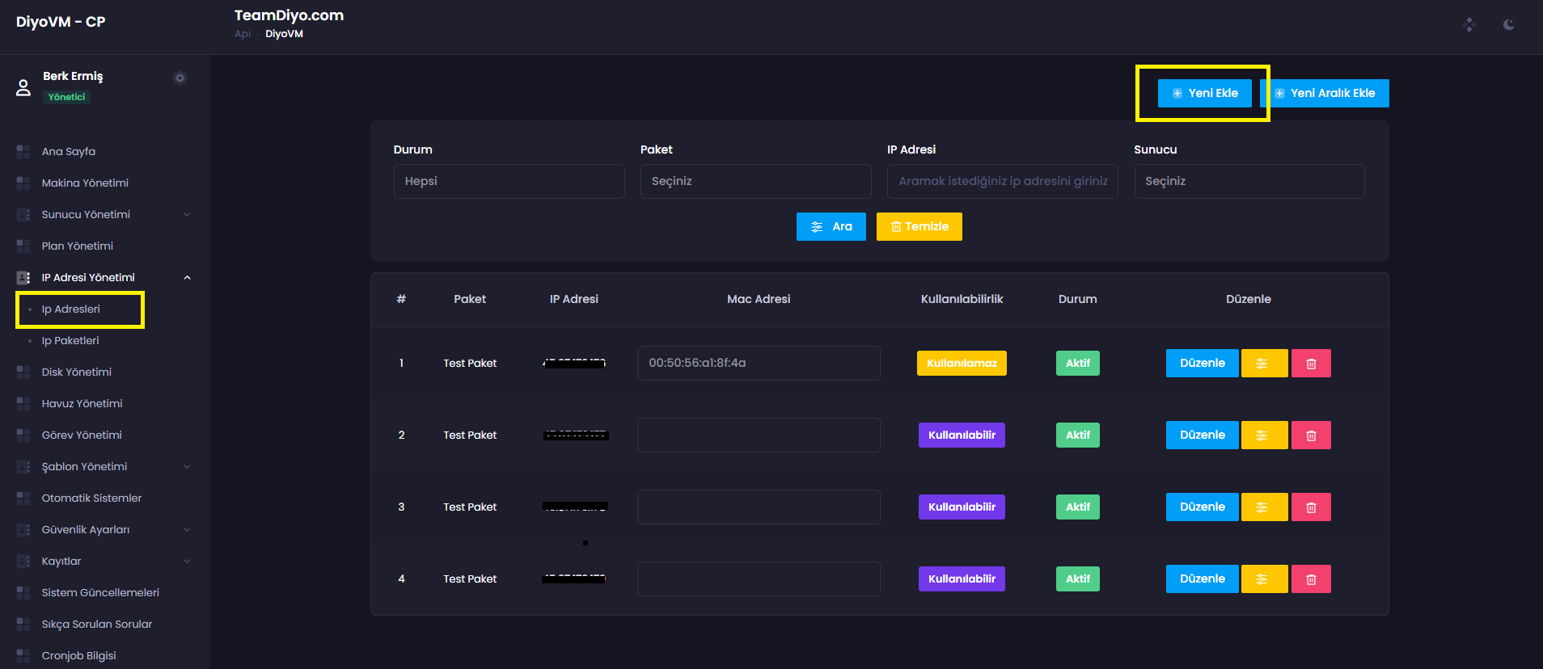This screenshot has height=669, width=1543.
Task: Click the yellow Temizle button
Action: coord(919,226)
